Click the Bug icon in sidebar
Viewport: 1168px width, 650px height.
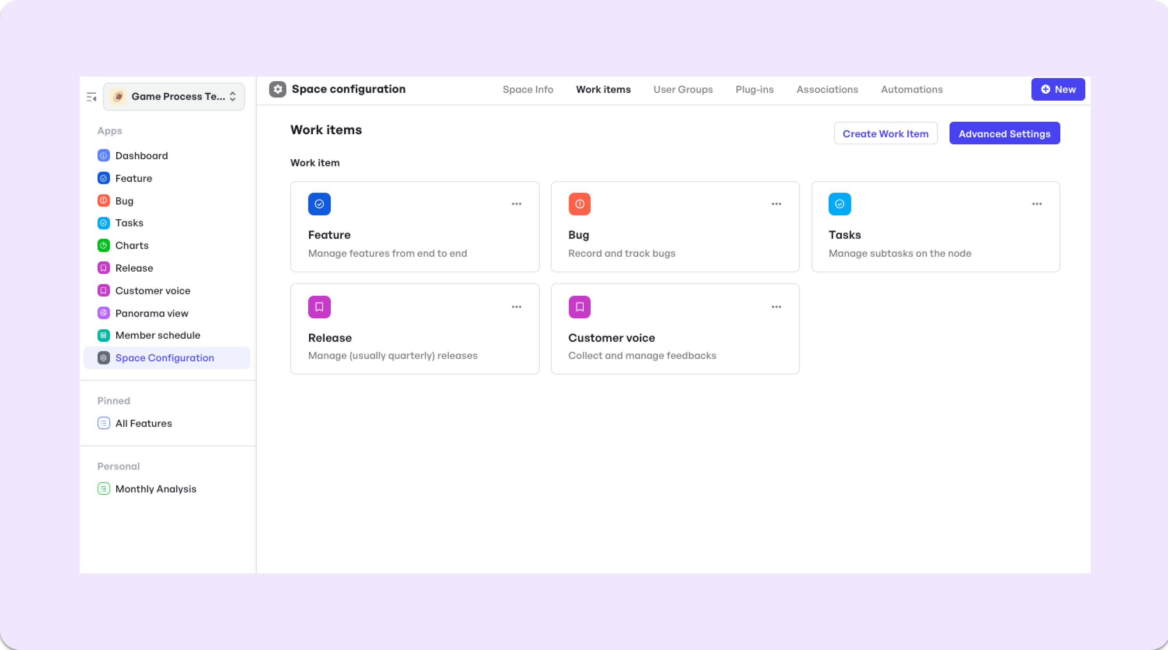pos(103,201)
